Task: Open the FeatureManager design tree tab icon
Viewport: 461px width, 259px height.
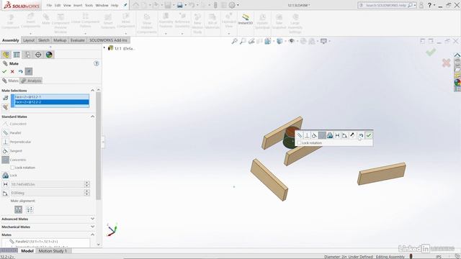Action: point(6,55)
